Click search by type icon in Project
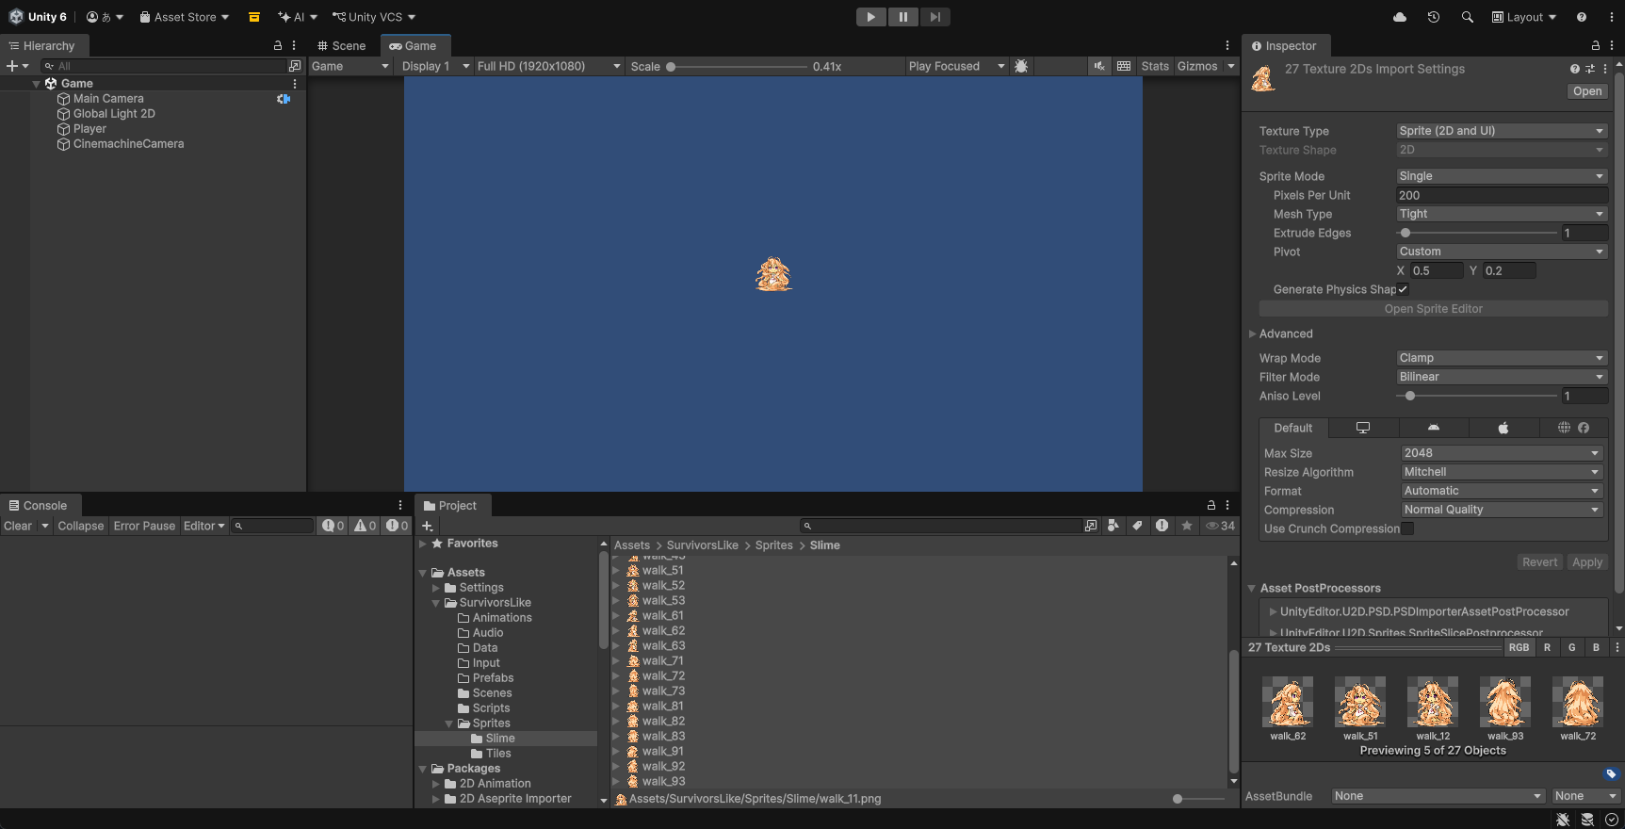1625x829 pixels. tap(1113, 526)
